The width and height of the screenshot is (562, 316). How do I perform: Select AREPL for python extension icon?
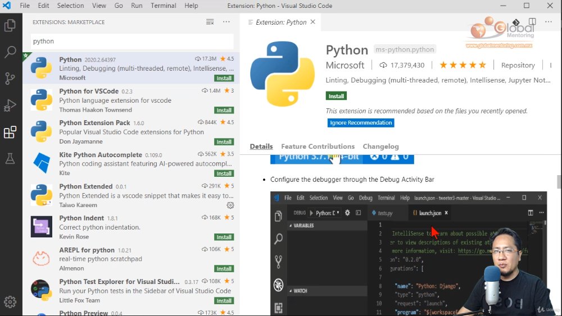tap(41, 258)
